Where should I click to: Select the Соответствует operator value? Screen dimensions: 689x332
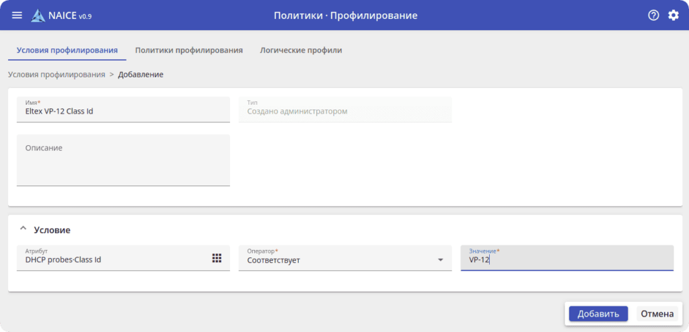click(x=336, y=259)
